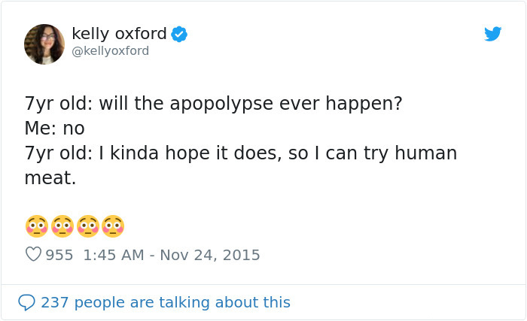Open the "kelly oxford" display name

[119, 34]
